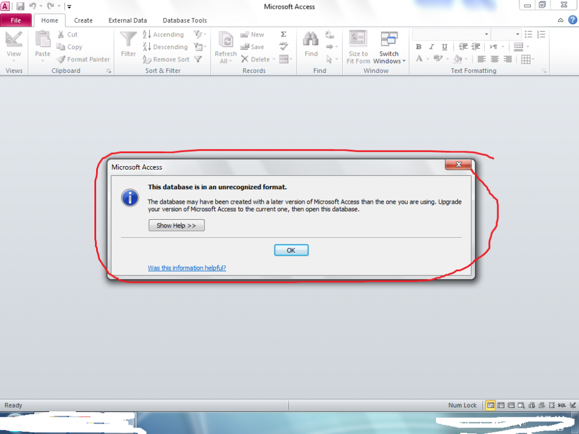Switch to SQL View in status bar
Image resolution: width=579 pixels, height=434 pixels.
click(x=562, y=405)
